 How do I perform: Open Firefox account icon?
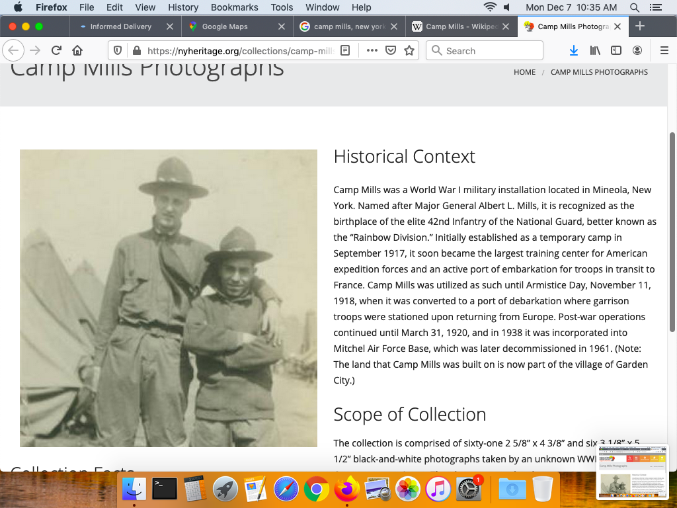point(637,50)
